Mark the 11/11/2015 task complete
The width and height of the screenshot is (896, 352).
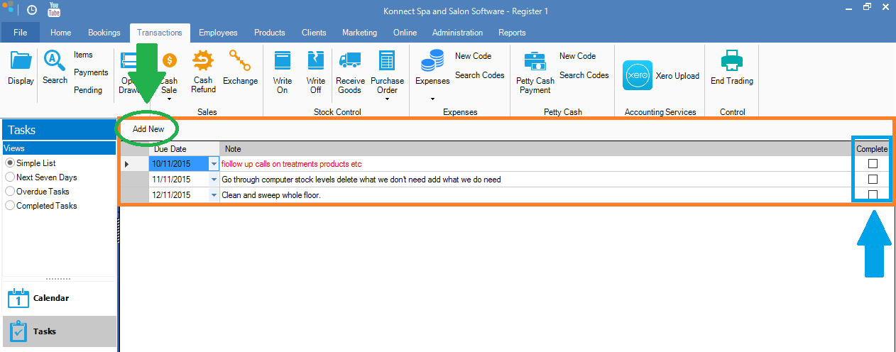[x=873, y=180]
